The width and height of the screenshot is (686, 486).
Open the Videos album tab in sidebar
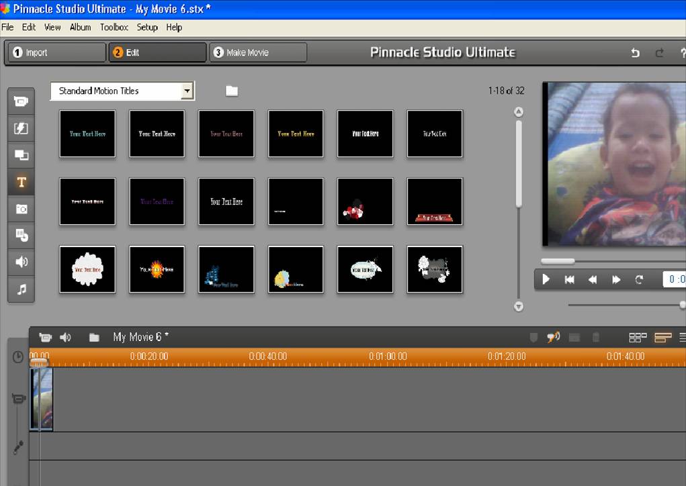coord(21,101)
